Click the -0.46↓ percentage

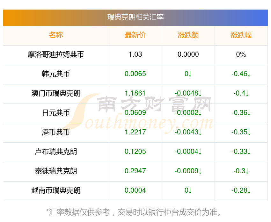tap(241, 74)
